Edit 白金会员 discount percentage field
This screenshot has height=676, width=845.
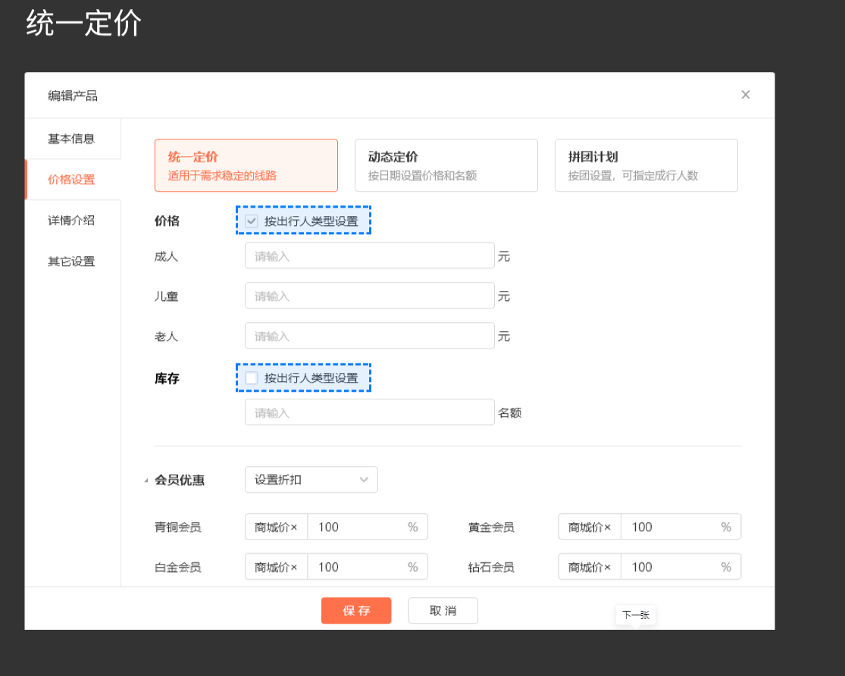[x=368, y=567]
